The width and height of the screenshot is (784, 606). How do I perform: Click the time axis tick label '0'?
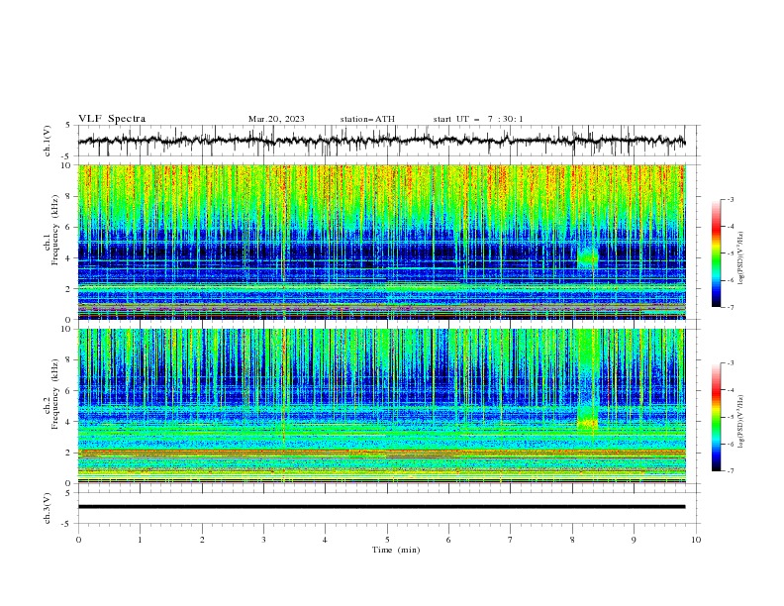[78, 540]
